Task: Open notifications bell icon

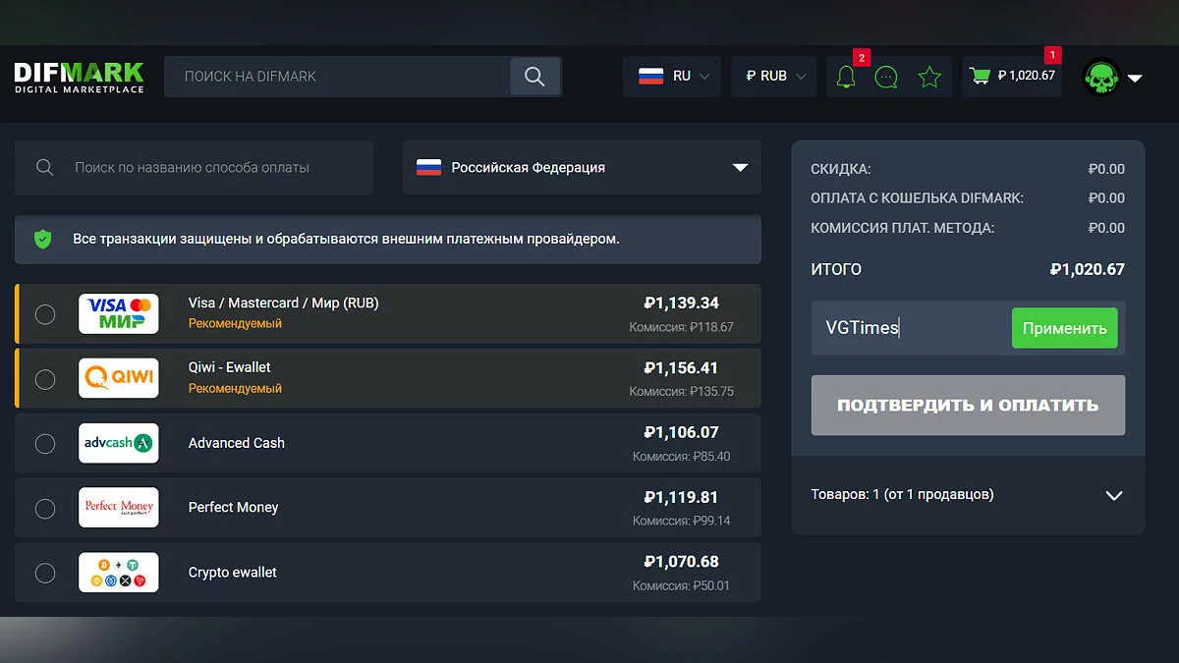Action: tap(845, 77)
